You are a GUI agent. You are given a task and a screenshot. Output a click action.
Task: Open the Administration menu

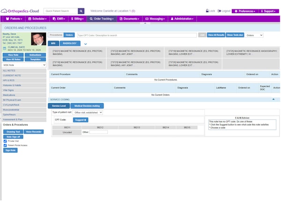coord(182,19)
